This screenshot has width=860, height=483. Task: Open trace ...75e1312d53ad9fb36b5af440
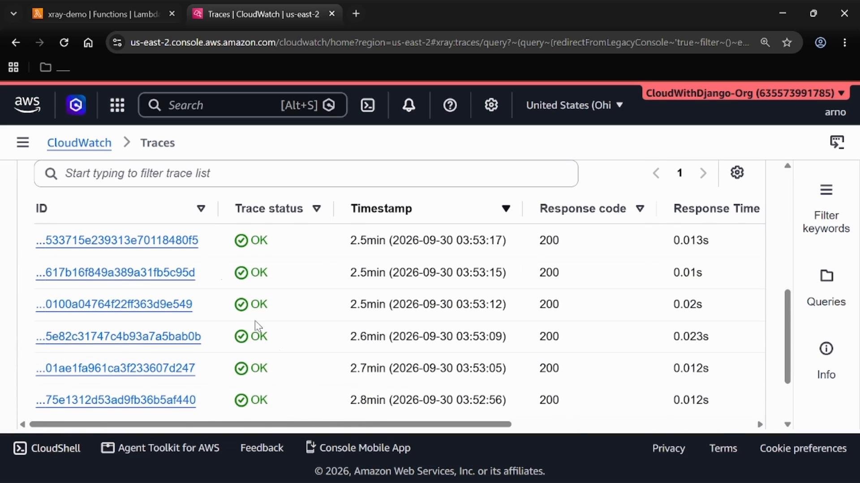[x=116, y=400]
